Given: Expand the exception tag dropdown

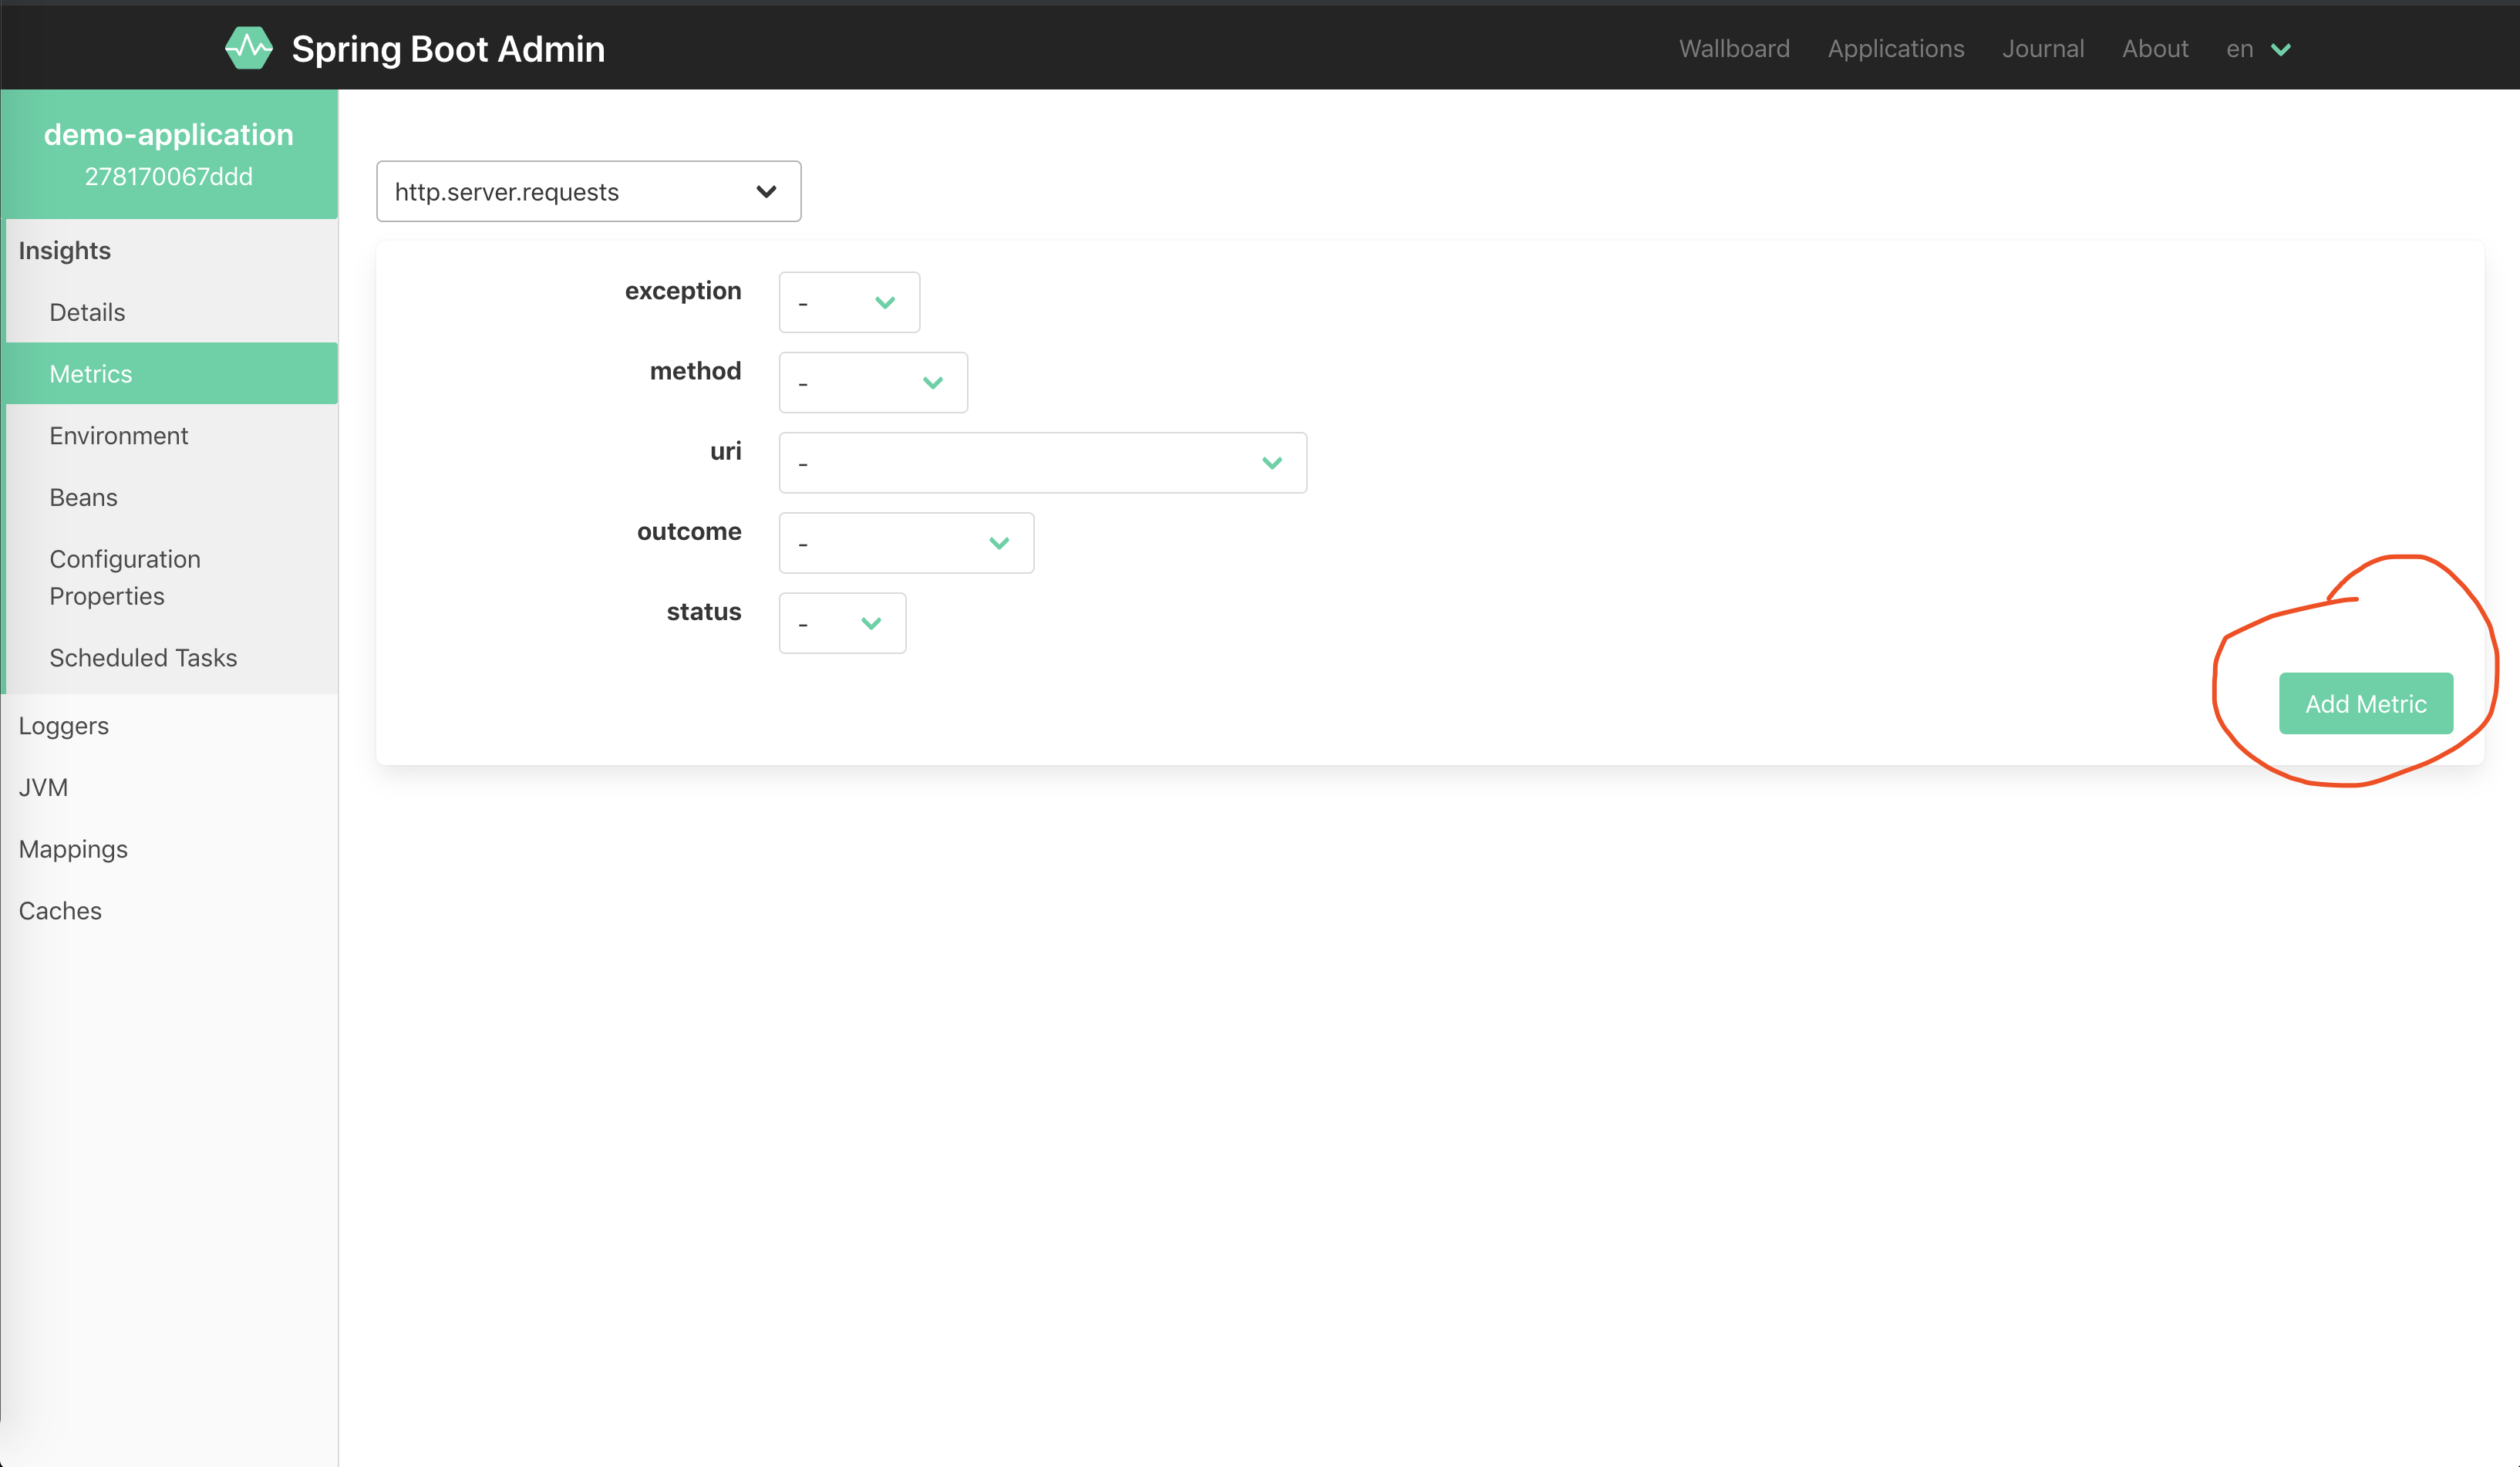Looking at the screenshot, I should pos(849,302).
